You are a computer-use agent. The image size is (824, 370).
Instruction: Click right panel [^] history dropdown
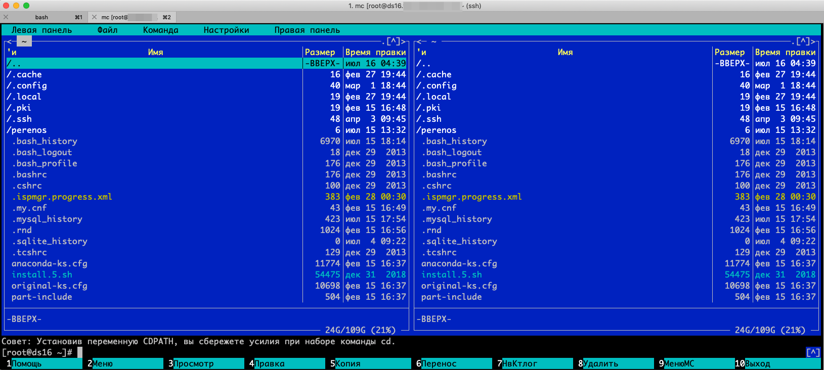pyautogui.click(x=803, y=41)
